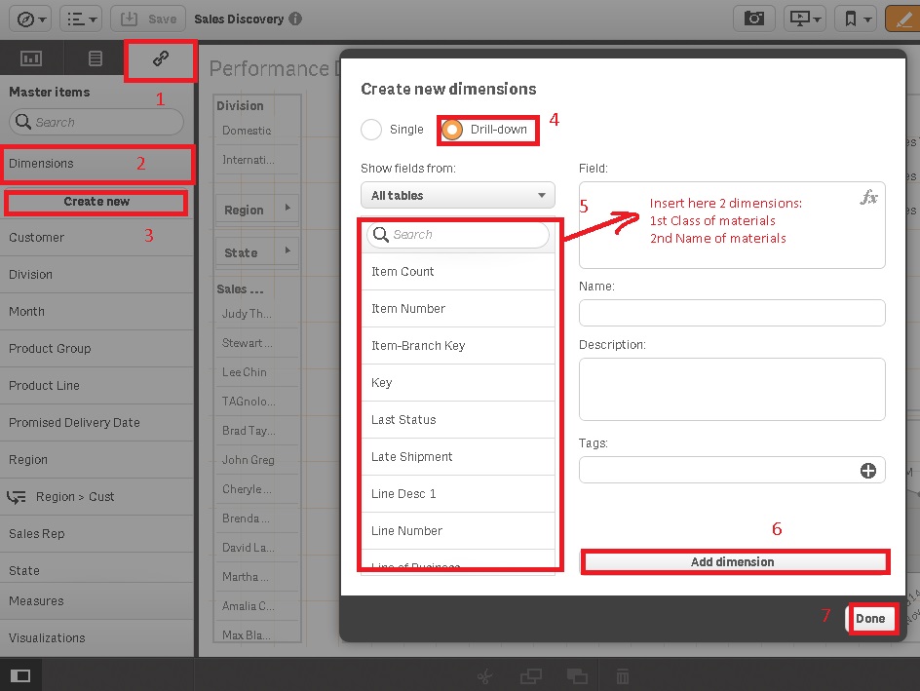
Task: Add tag with the plus icon
Action: 867,471
